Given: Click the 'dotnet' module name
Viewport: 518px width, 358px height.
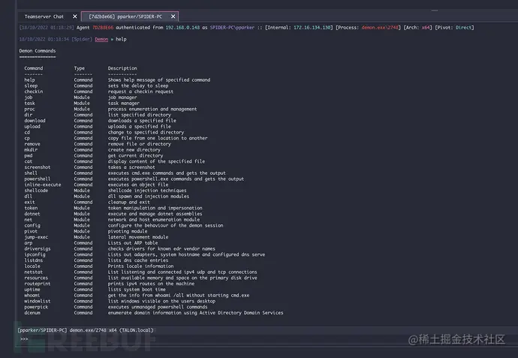Looking at the screenshot, I should click(x=32, y=214).
